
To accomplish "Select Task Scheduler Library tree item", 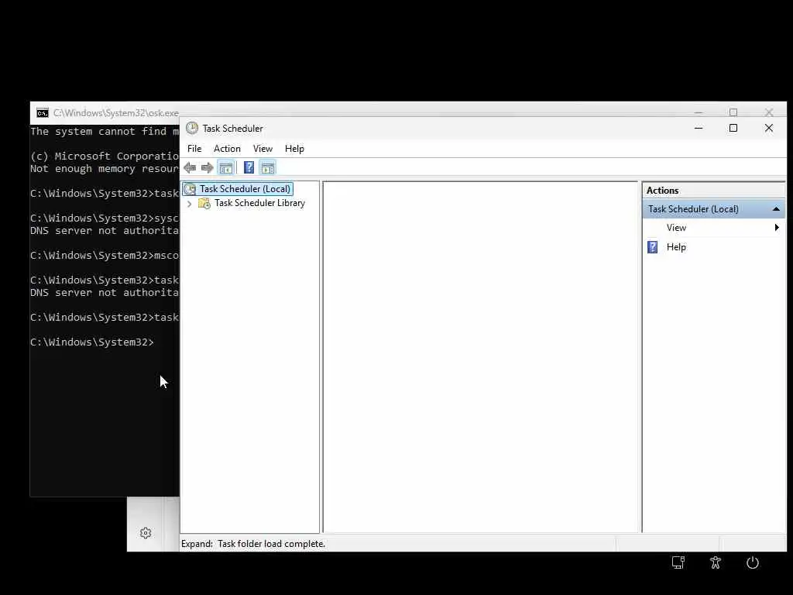I will click(259, 203).
